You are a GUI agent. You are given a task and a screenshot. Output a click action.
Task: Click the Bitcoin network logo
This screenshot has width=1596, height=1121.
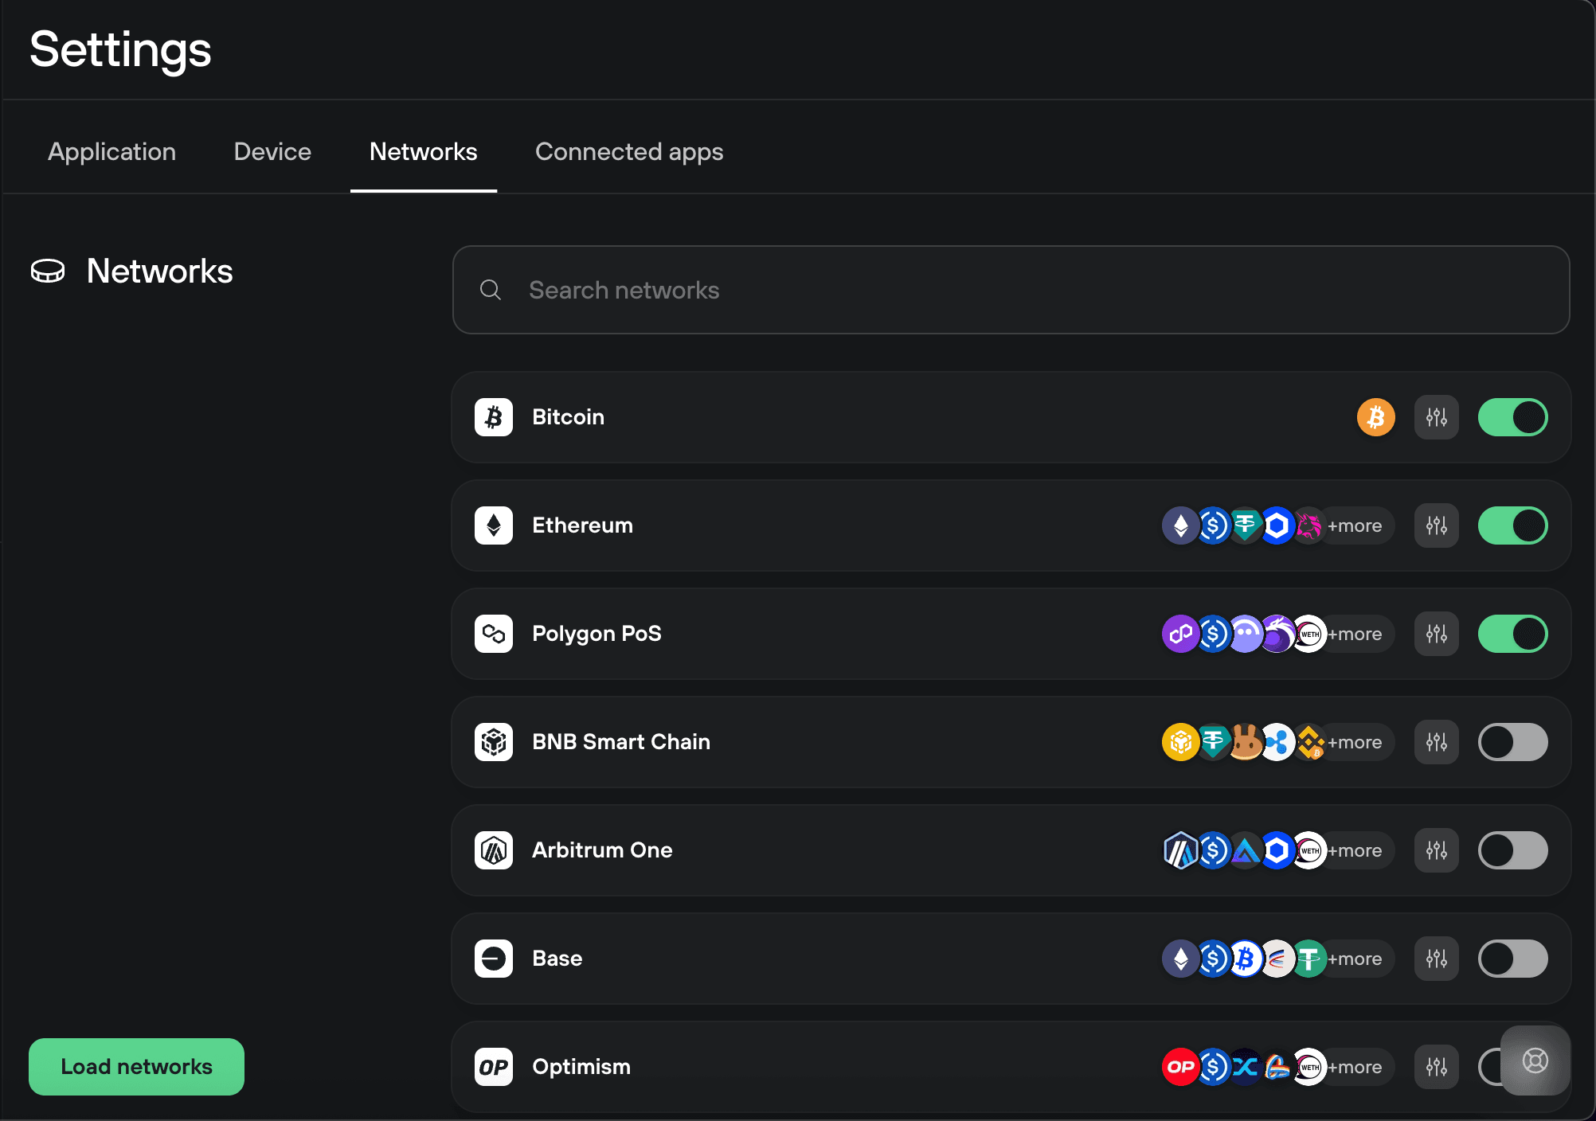coord(494,417)
